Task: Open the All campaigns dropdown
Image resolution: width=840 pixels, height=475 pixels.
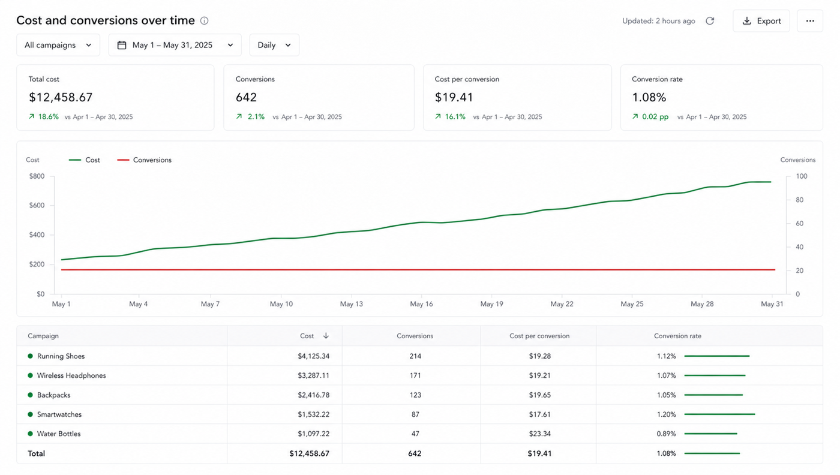Action: click(x=58, y=45)
